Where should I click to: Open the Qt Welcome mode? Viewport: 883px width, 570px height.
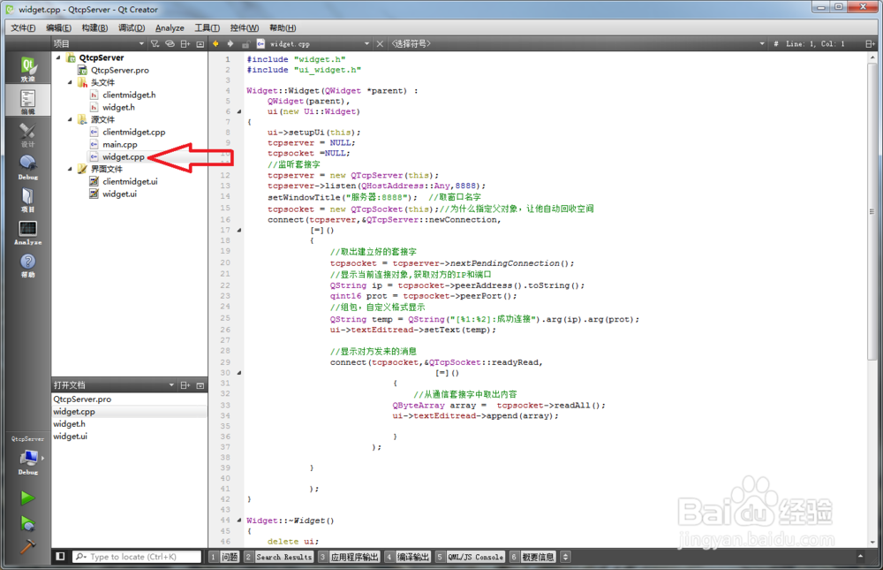coord(27,69)
